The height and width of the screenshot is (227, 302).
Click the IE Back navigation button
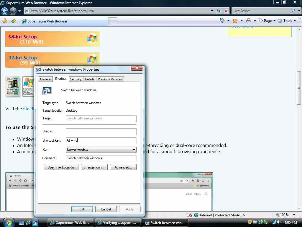[5, 11]
